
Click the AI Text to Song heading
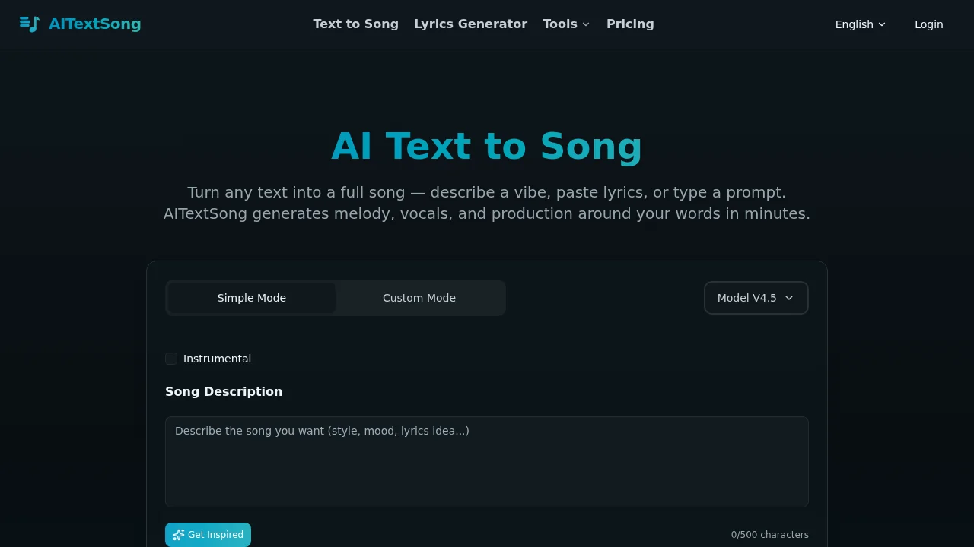[x=486, y=146]
